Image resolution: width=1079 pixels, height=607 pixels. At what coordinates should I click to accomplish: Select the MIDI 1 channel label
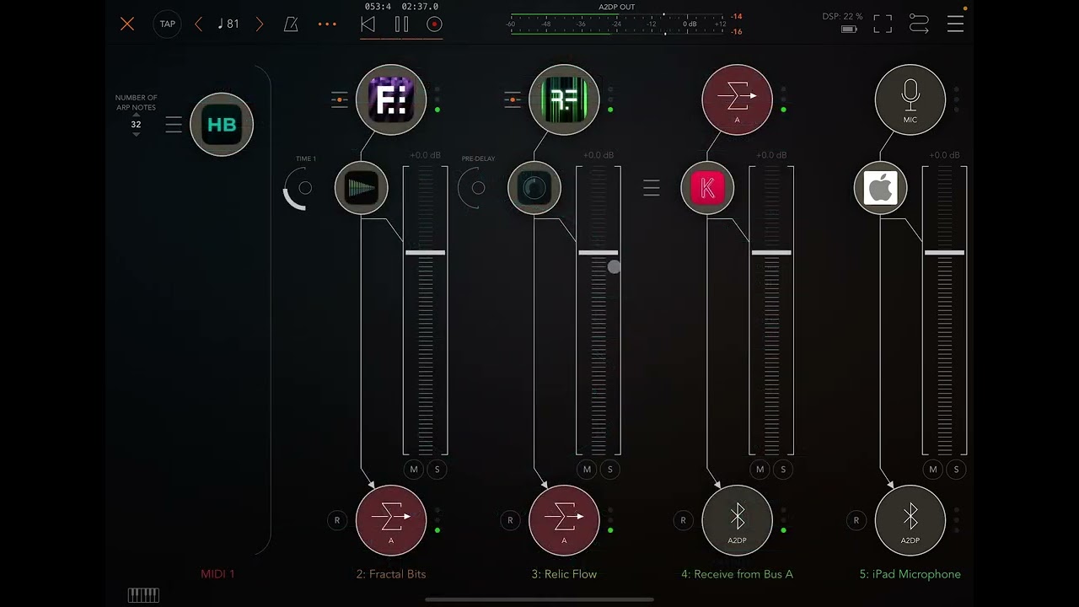click(x=217, y=574)
